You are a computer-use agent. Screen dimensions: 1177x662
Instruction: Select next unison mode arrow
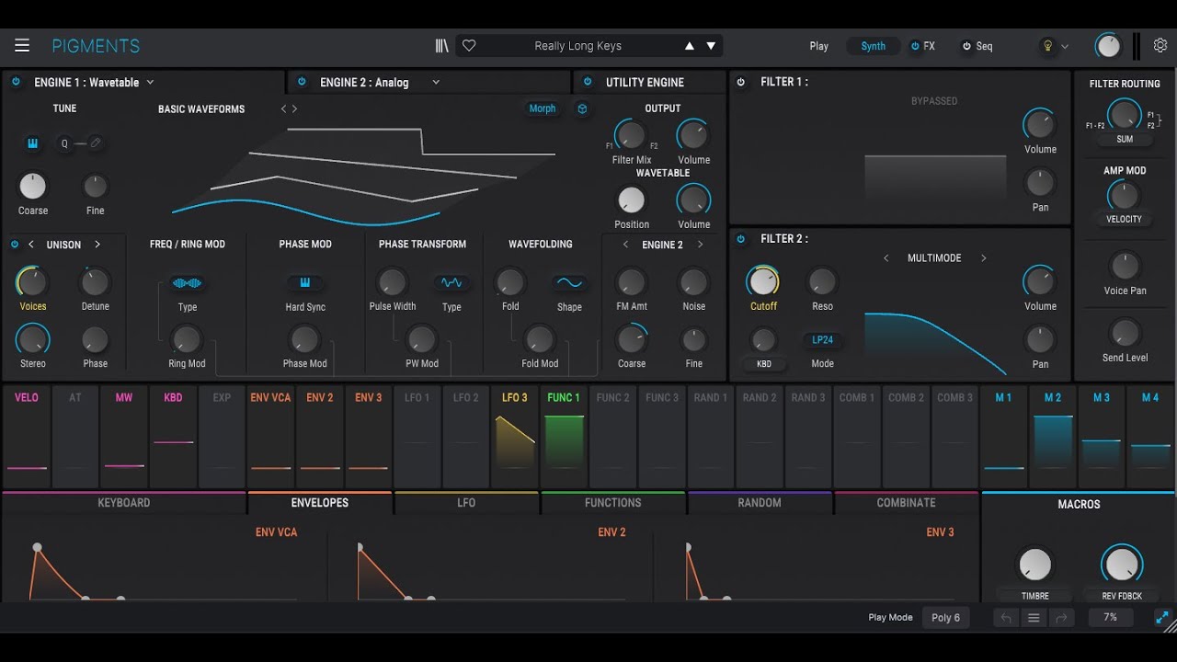pos(97,245)
